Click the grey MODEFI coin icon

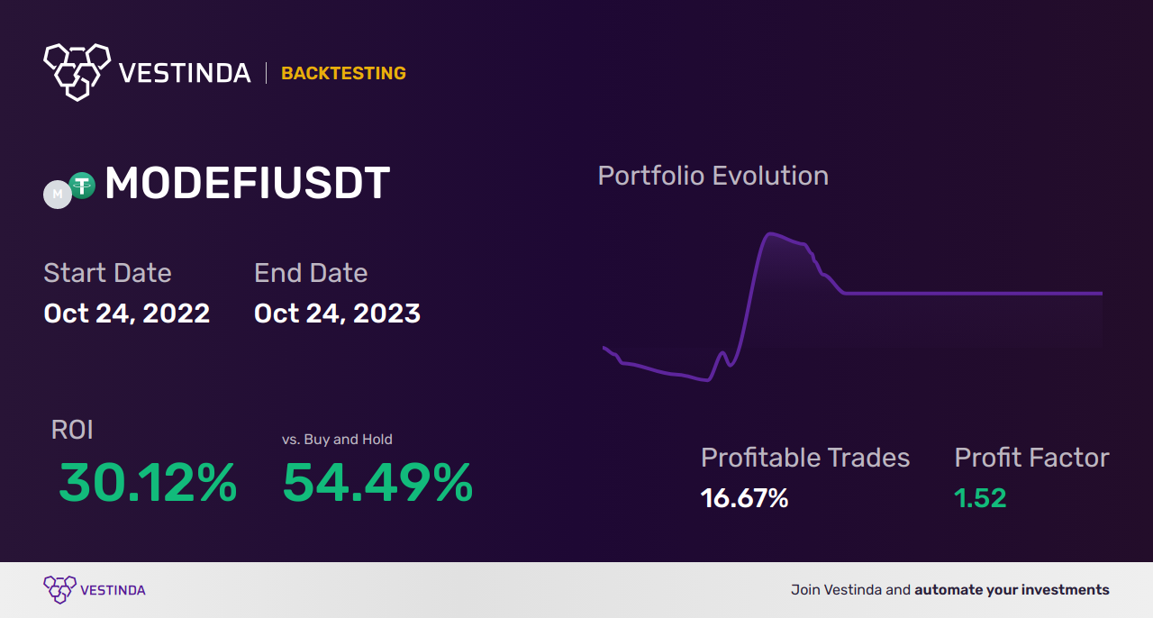click(x=58, y=195)
